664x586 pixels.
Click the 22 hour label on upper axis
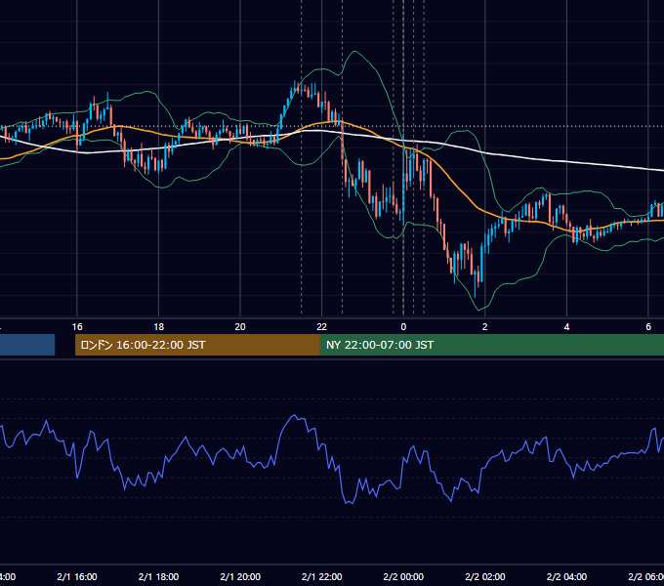pyautogui.click(x=322, y=327)
